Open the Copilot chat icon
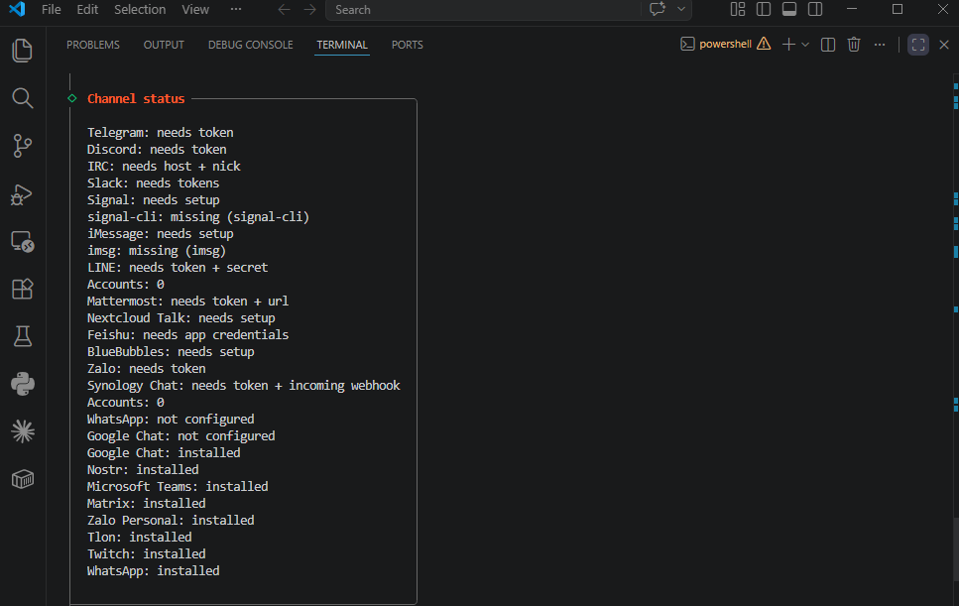The image size is (959, 606). click(x=658, y=9)
